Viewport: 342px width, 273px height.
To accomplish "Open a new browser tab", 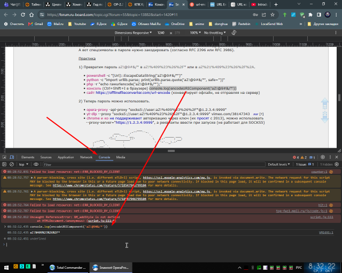I will click(276, 4).
